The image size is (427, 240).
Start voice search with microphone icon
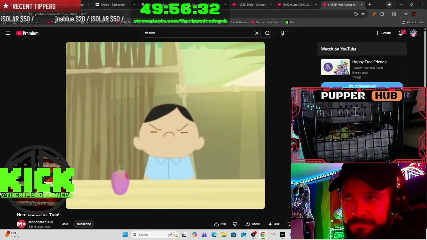click(283, 33)
